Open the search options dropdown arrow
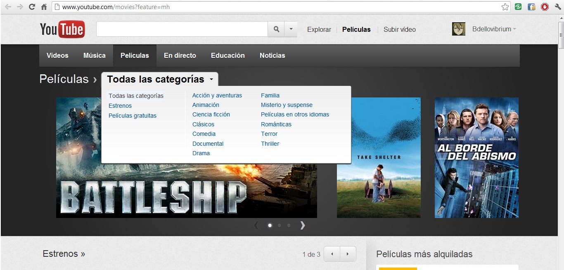Screen dimensions: 564x270 pyautogui.click(x=291, y=29)
